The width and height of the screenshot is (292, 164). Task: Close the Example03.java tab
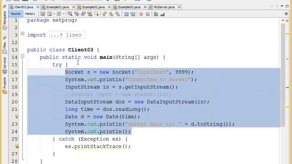[x=145, y=7]
